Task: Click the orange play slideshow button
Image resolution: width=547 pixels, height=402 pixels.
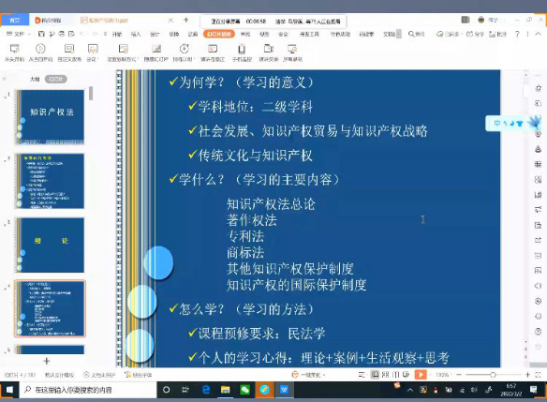Action: coord(421,375)
